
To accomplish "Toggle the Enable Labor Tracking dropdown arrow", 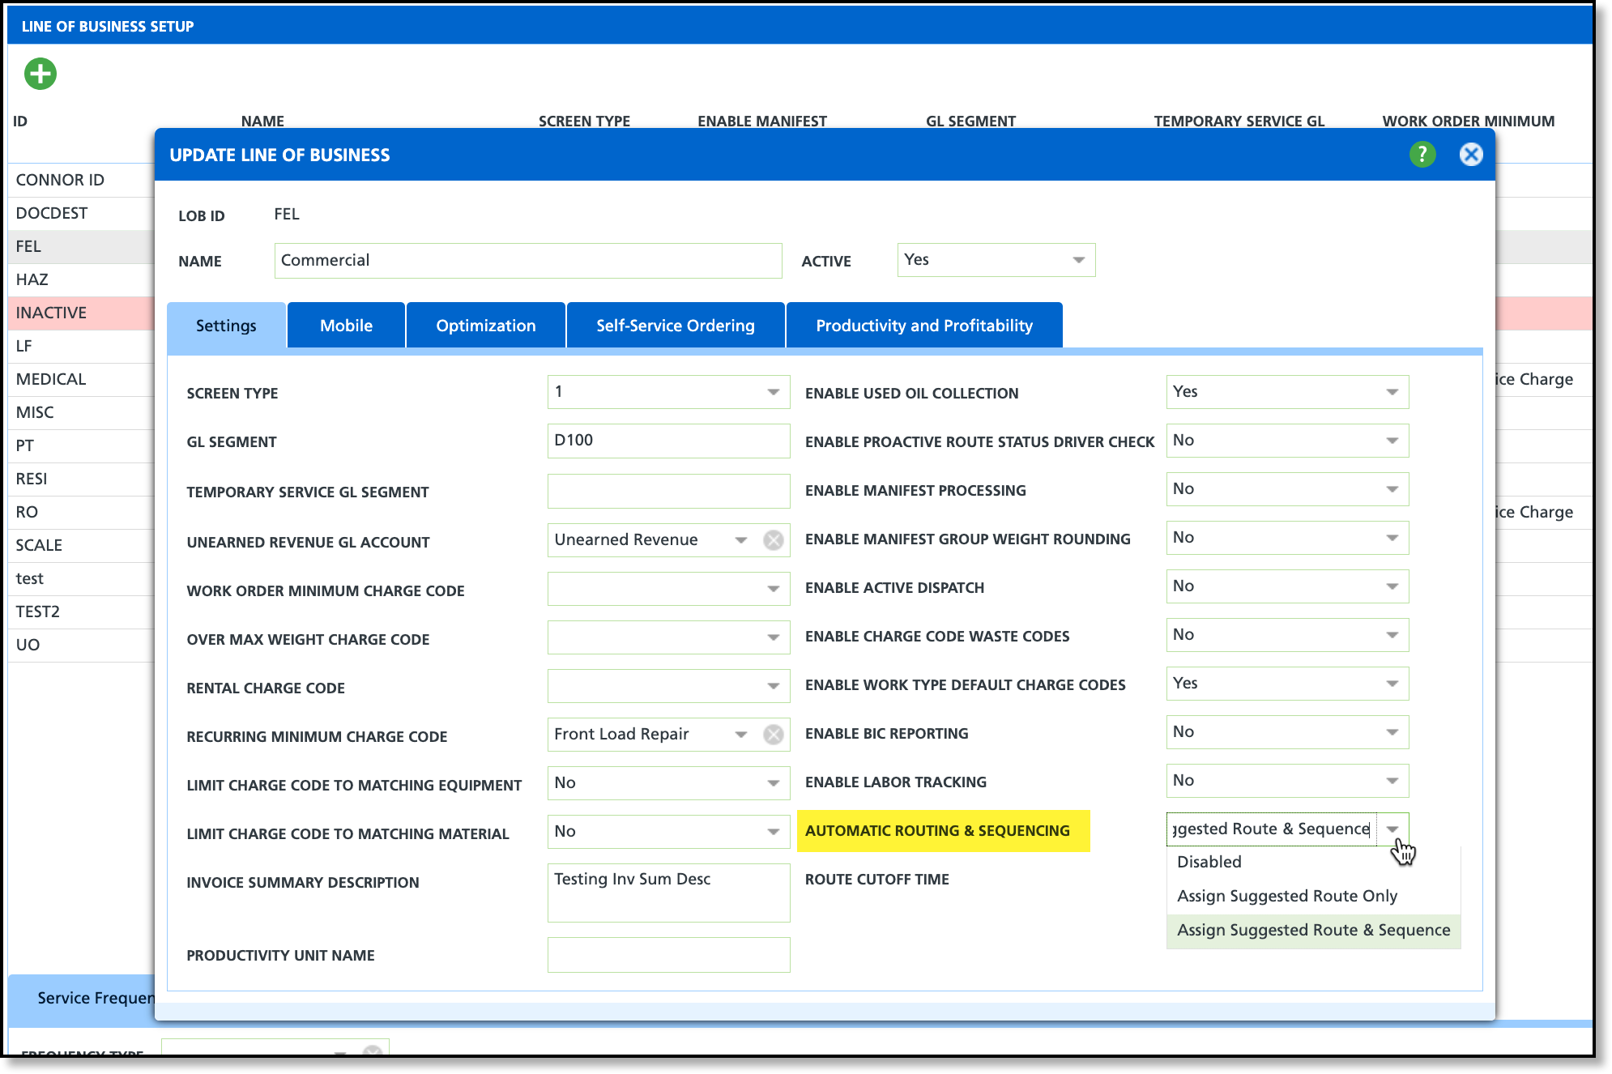I will [1392, 781].
